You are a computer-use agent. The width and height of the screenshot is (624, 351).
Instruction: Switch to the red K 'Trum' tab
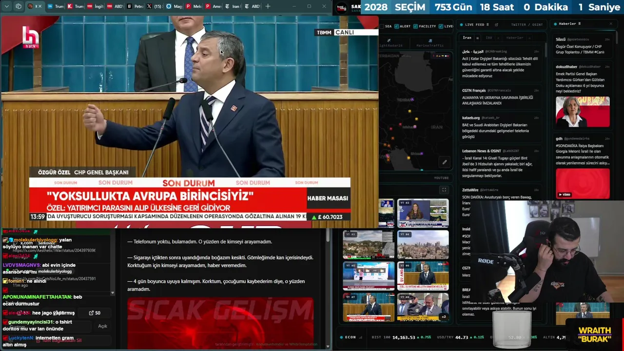(x=75, y=6)
